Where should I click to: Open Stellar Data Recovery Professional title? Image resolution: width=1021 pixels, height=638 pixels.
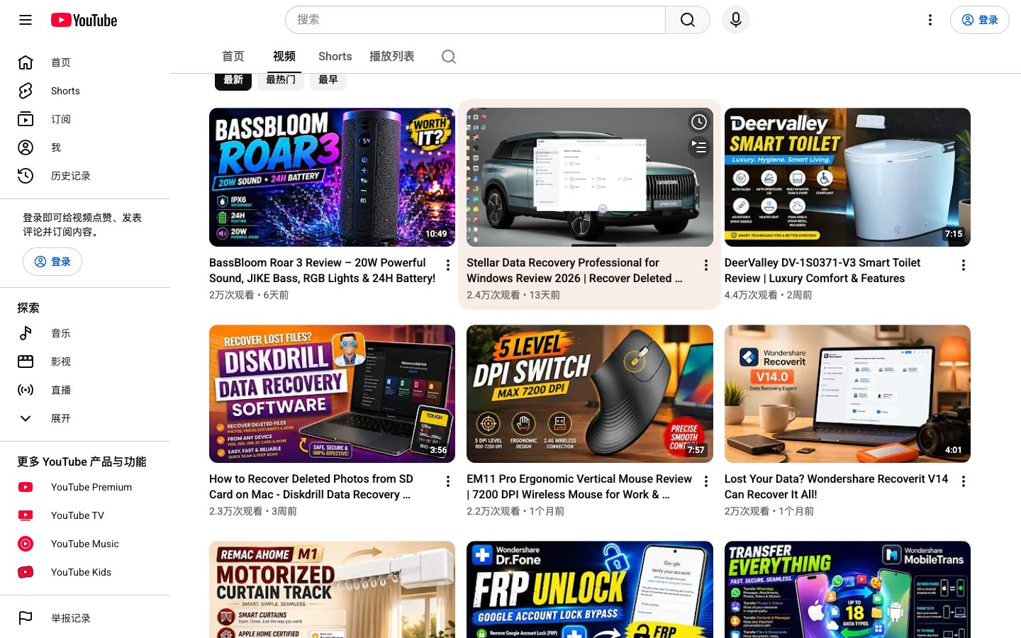(x=575, y=270)
